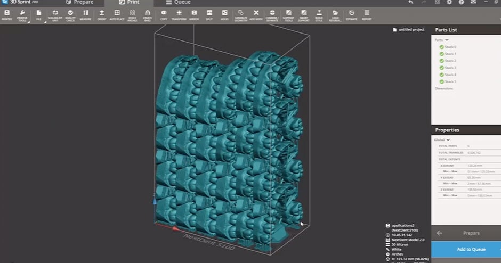
Task: Switch to the Prepare tab
Action: 79,3
